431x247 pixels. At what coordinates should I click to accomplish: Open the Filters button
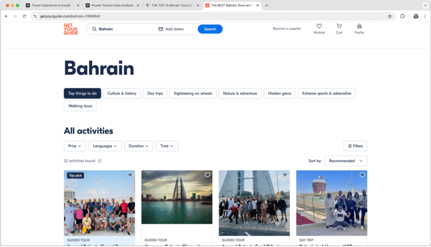(x=355, y=146)
